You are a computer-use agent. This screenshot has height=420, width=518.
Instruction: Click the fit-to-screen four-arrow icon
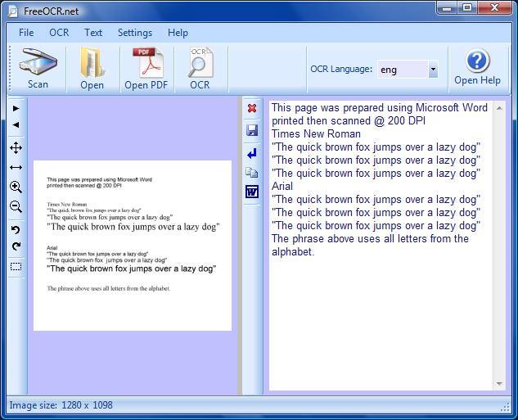click(x=16, y=147)
